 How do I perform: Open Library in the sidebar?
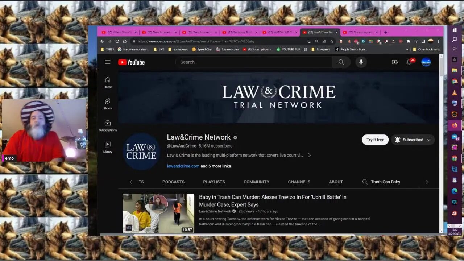108,147
